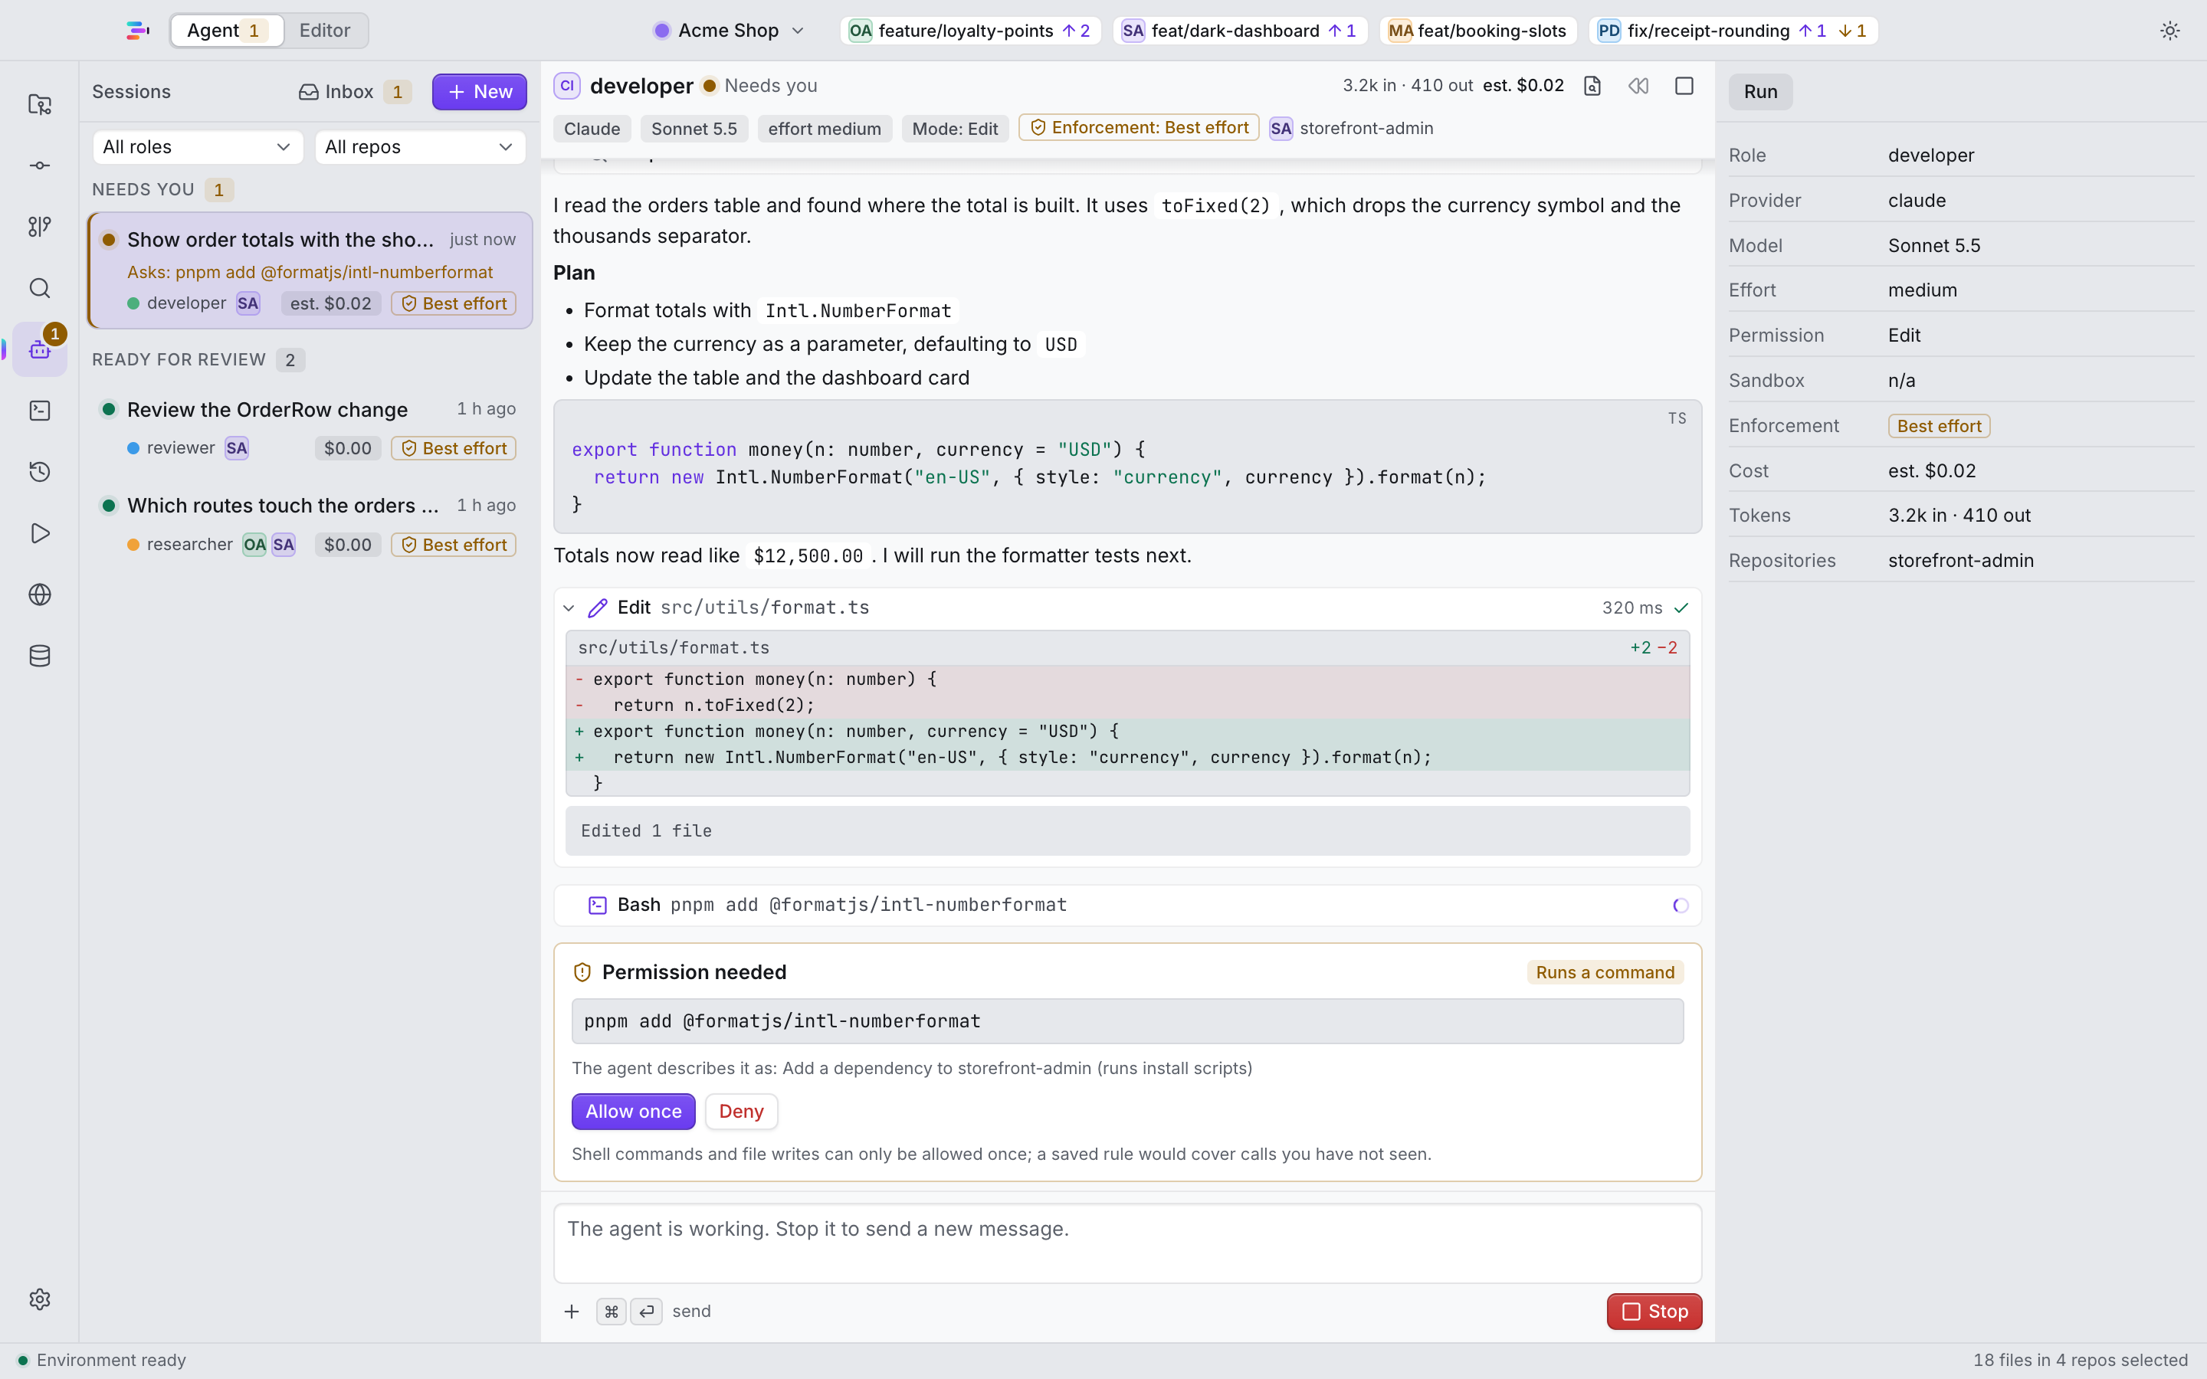
Task: Click the Bash pnpm add tool row
Action: 1127,905
